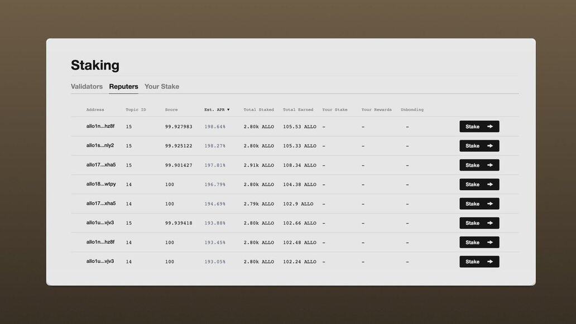
Task: Toggle the Est. APR sort arrow
Action: 228,110
